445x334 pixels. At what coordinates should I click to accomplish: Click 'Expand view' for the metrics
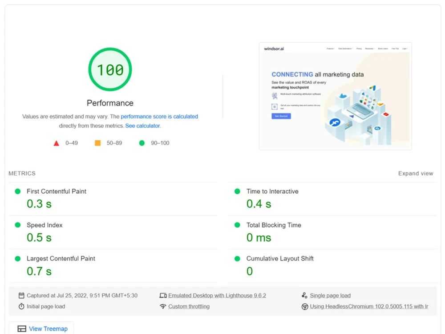pyautogui.click(x=416, y=174)
